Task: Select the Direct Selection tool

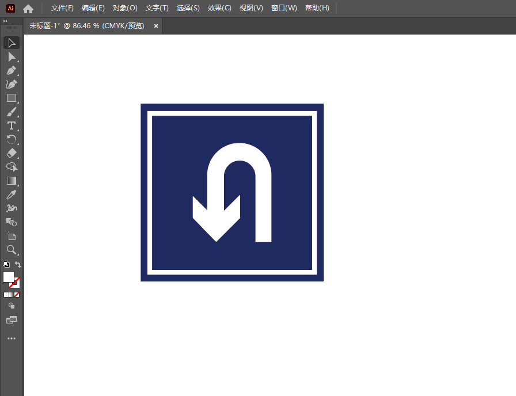Action: [x=12, y=56]
